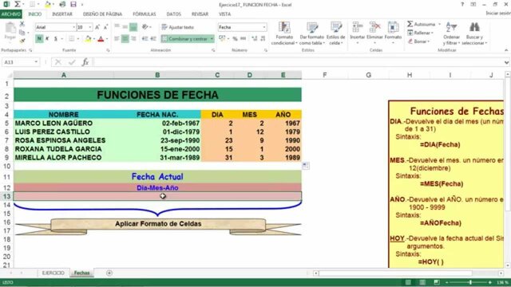
Task: Click the text orientation icon
Action: (145, 27)
